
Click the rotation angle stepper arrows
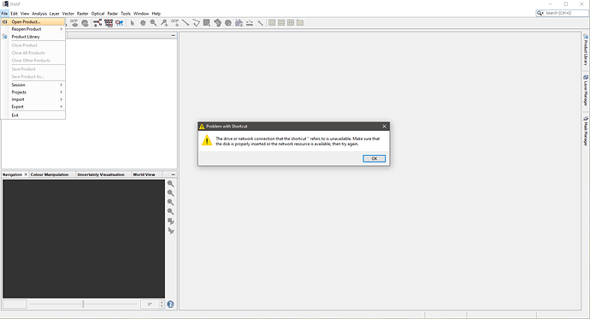(x=162, y=304)
